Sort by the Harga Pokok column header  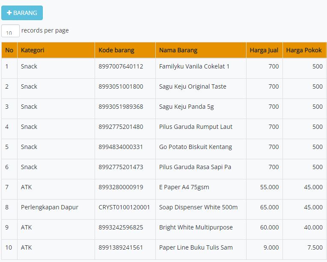click(x=304, y=50)
